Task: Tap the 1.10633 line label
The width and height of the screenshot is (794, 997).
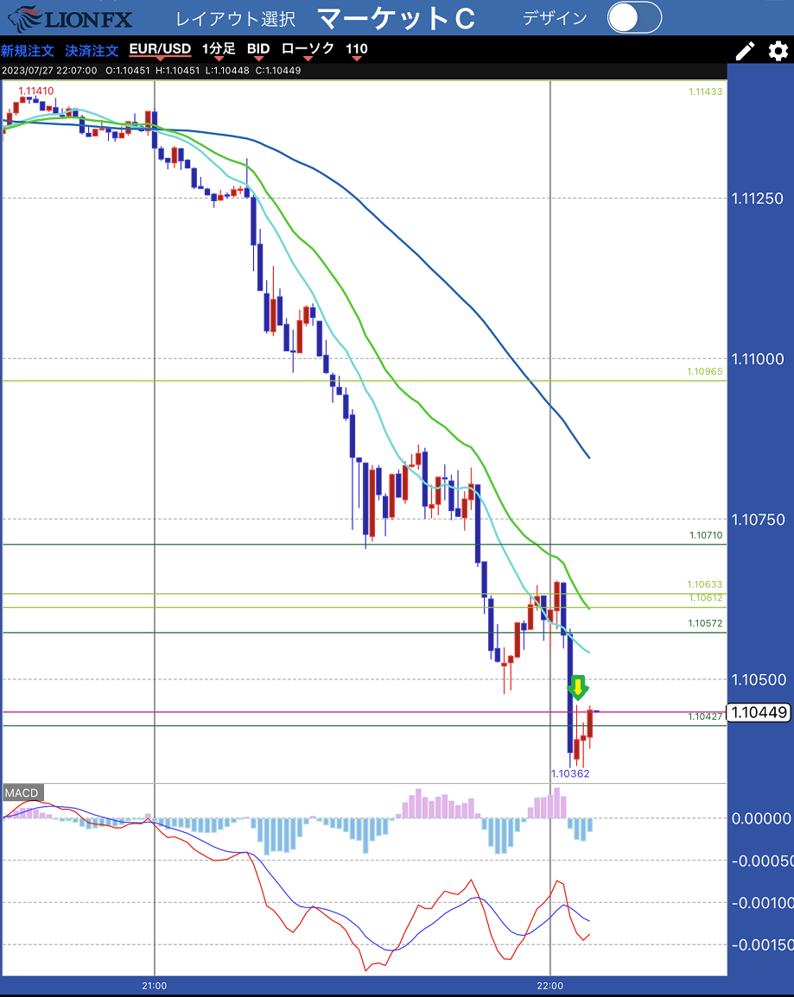Action: tap(705, 584)
